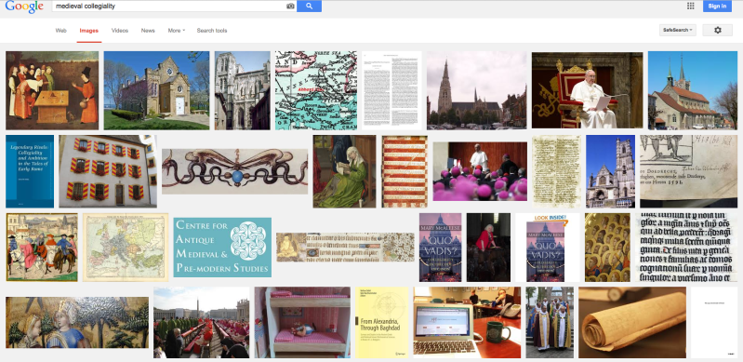Select the Images tab
The height and width of the screenshot is (362, 743).
89,31
